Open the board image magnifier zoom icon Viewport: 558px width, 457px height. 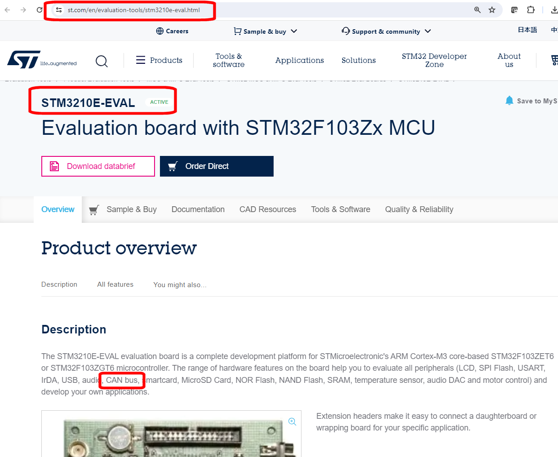pos(292,422)
